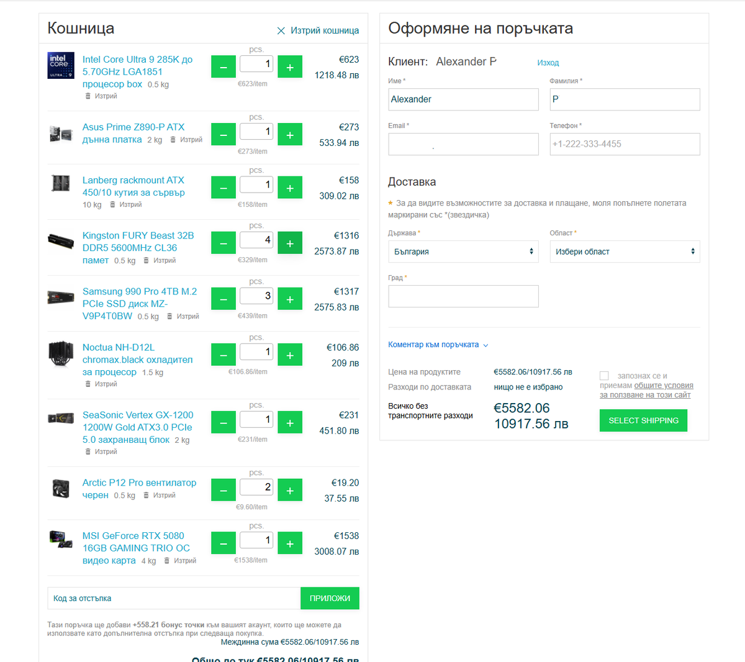
Task: Click the Kingston FURY Beast memory thumbnail
Action: pyautogui.click(x=61, y=241)
